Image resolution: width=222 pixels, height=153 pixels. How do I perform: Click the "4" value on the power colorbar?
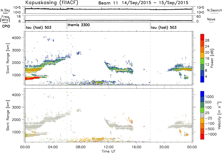pos(206,76)
